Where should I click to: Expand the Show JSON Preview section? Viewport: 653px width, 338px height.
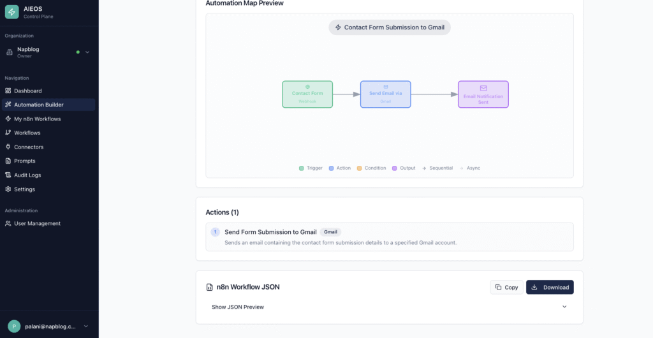coord(389,307)
